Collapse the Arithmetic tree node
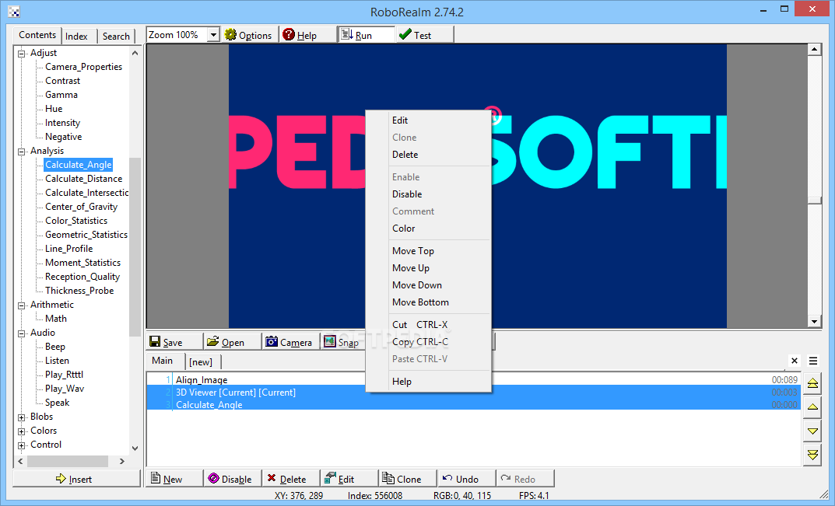Image resolution: width=835 pixels, height=506 pixels. click(22, 305)
